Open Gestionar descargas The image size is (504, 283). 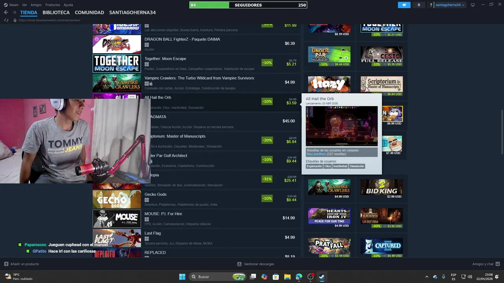(256, 264)
